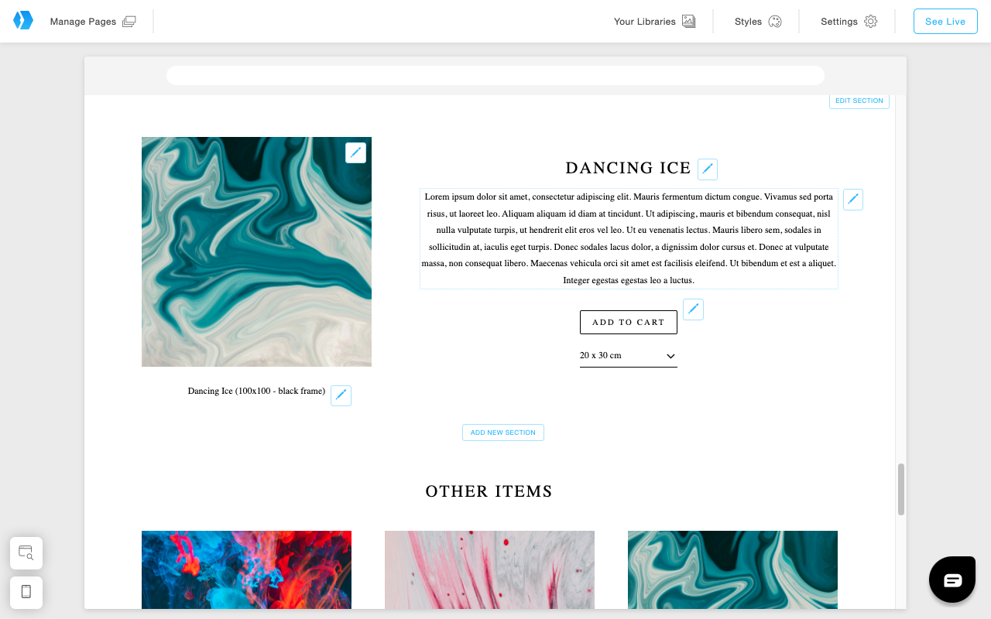
Task: Open Your Libraries image panel
Action: click(x=654, y=22)
